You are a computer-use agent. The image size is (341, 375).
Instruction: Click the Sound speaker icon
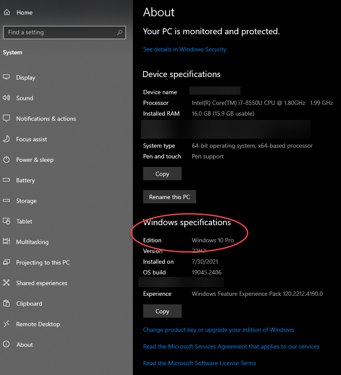(6, 98)
